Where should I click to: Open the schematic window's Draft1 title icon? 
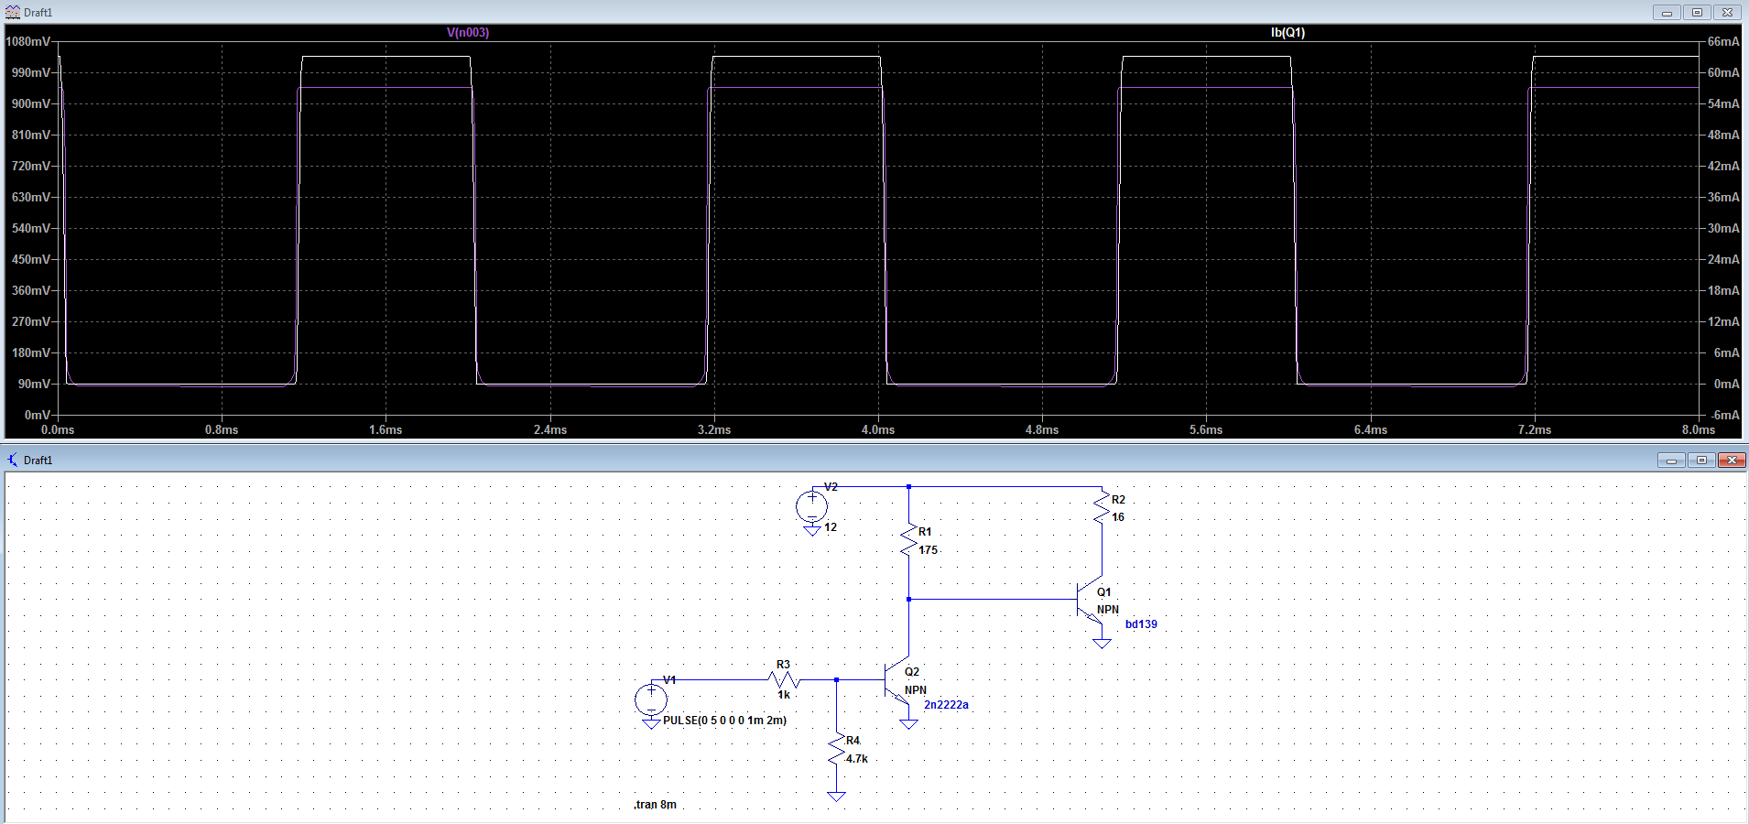[x=12, y=460]
